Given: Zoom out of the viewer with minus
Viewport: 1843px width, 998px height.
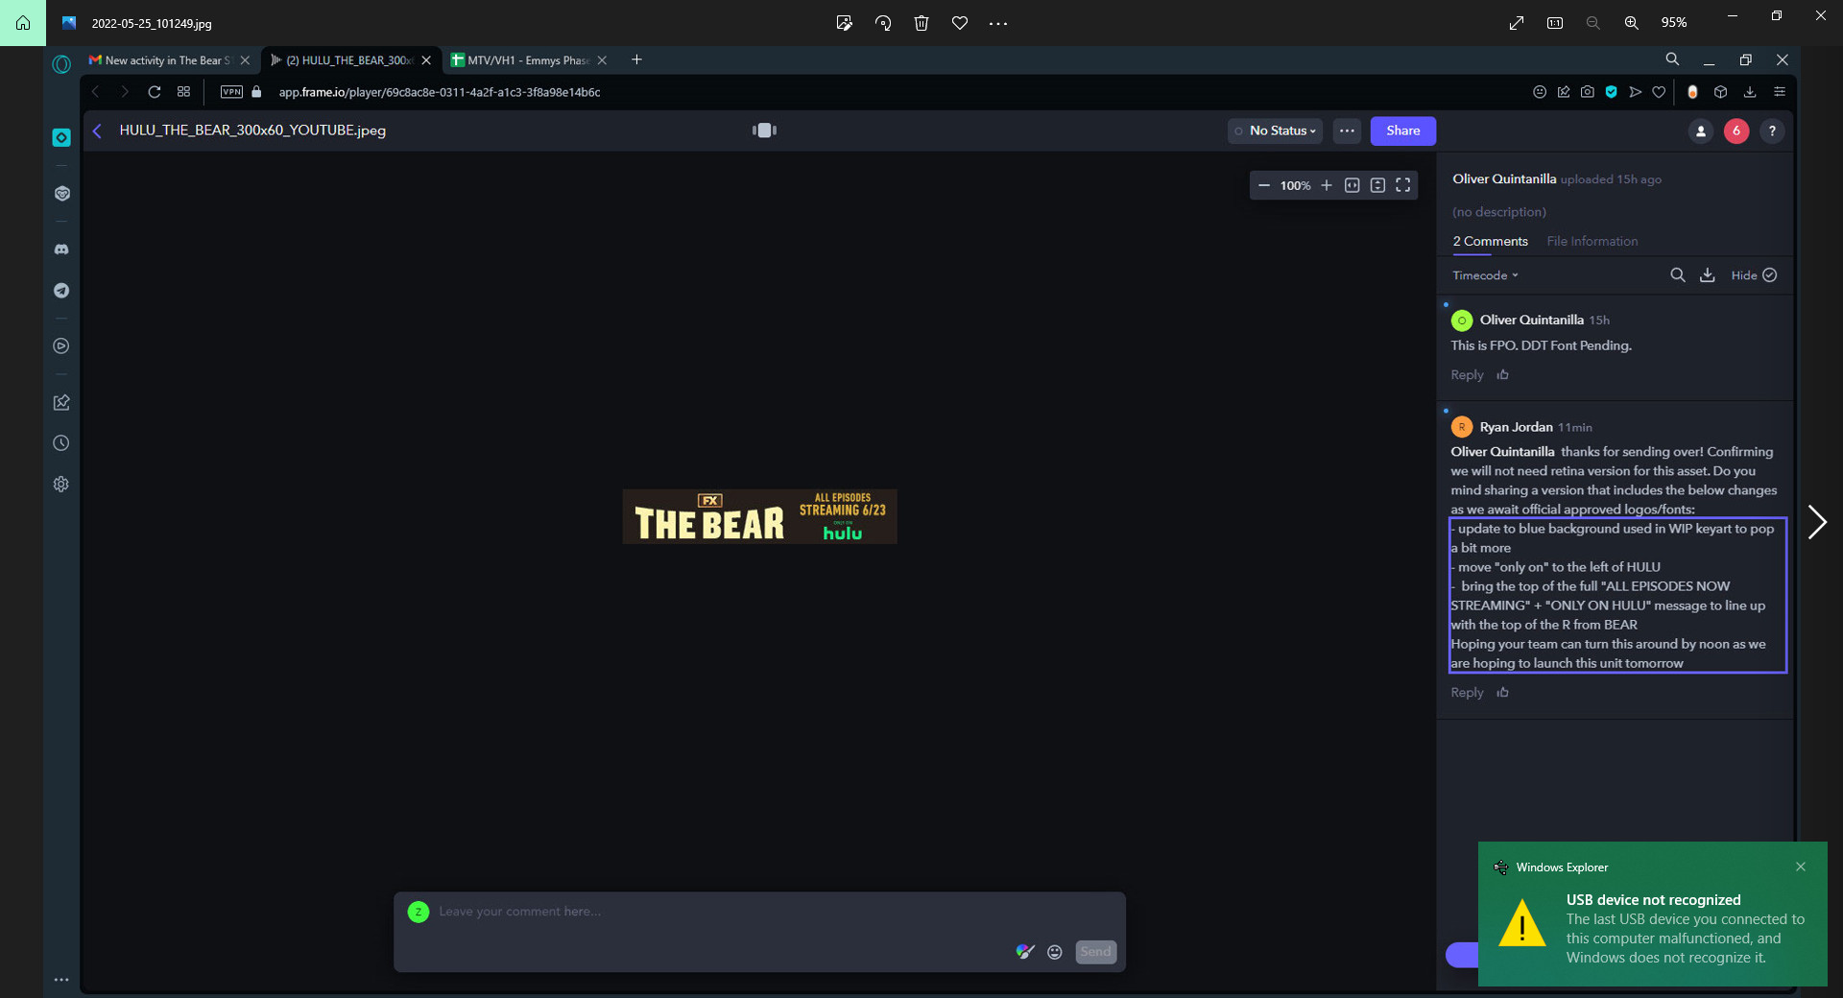Looking at the screenshot, I should [1263, 185].
